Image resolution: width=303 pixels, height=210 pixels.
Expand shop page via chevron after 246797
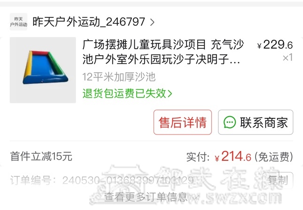(x=152, y=22)
